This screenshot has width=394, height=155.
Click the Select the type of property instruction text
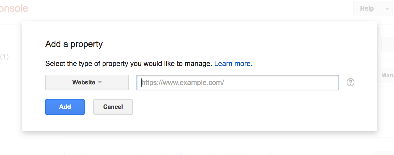coord(129,64)
